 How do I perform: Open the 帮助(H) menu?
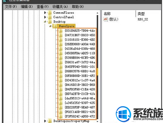click(78, 7)
